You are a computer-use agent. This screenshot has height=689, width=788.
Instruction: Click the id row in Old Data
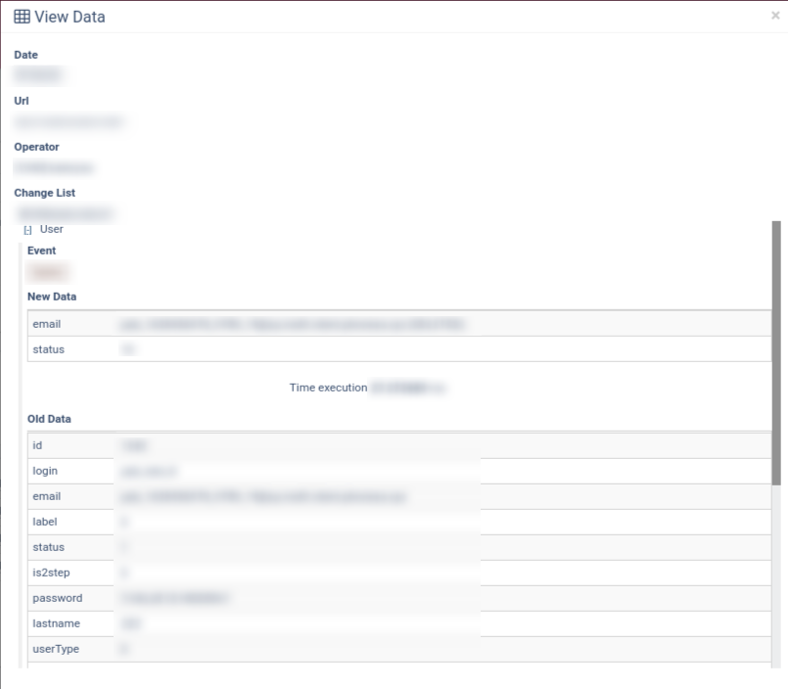click(397, 445)
